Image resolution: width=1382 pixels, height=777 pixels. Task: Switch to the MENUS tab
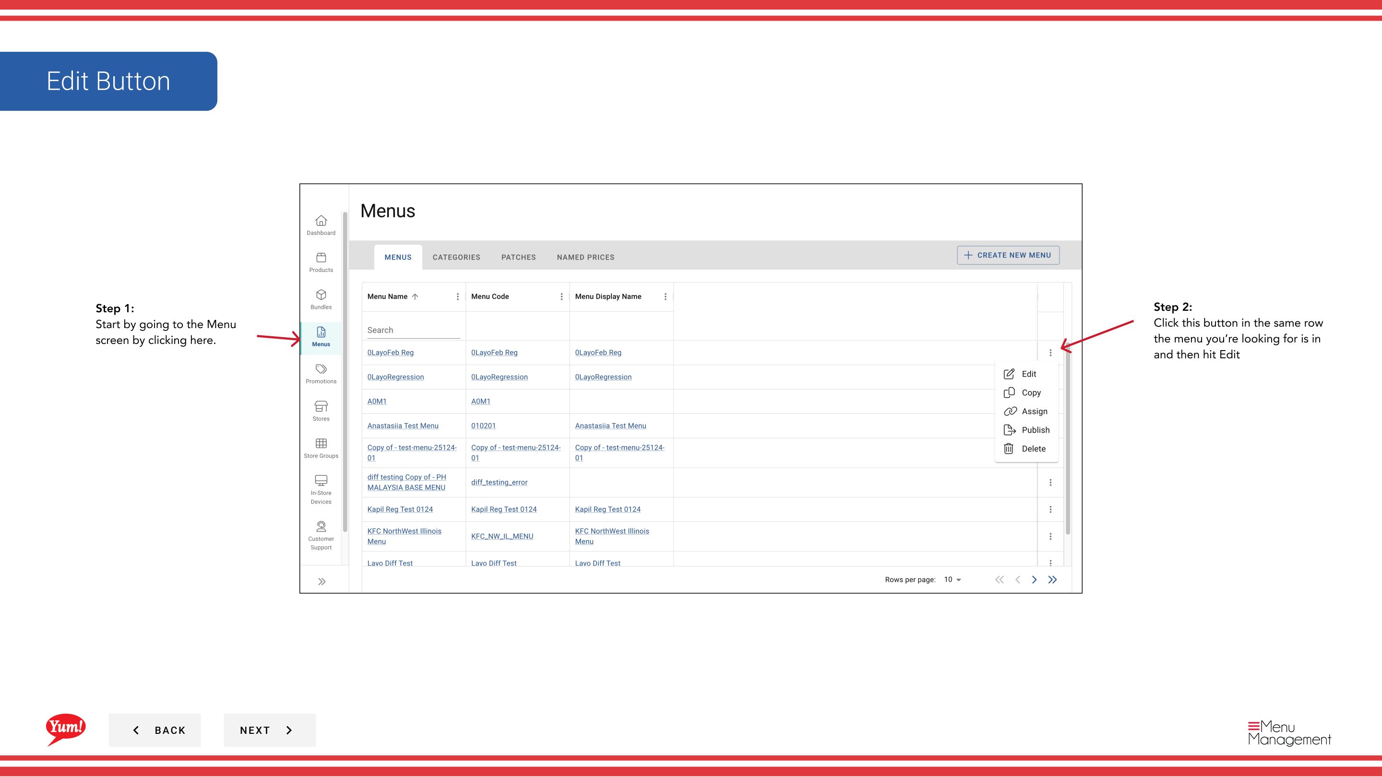[397, 258]
